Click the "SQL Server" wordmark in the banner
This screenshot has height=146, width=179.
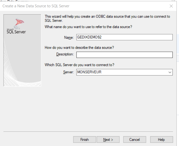[16, 32]
